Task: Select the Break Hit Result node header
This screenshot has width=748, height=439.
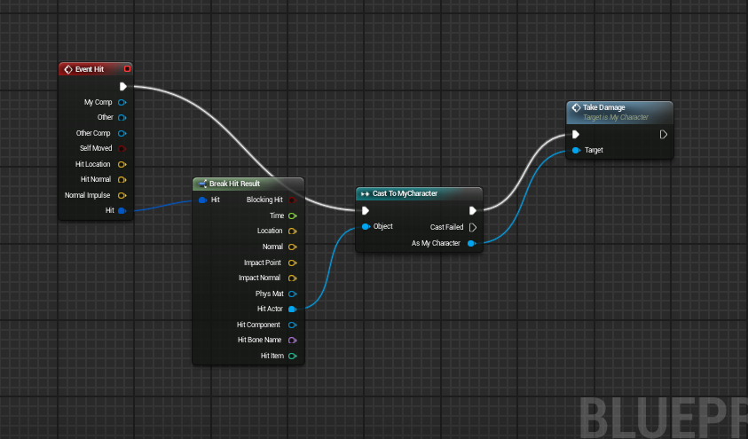Action: [x=248, y=184]
